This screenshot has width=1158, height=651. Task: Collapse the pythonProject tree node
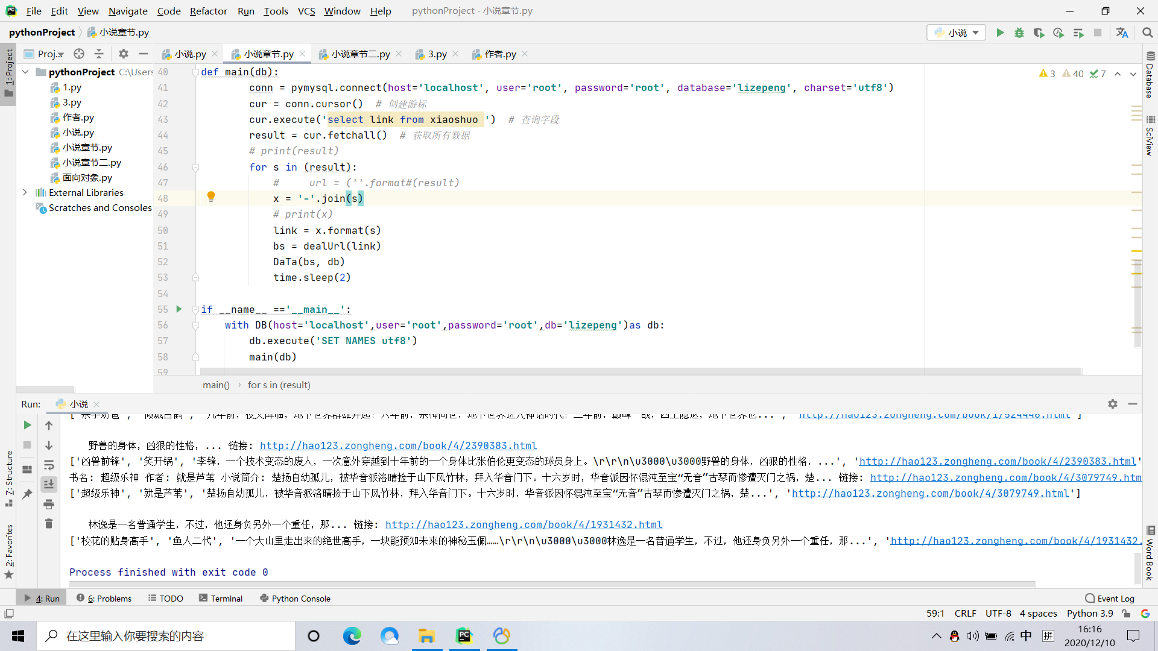(x=25, y=72)
